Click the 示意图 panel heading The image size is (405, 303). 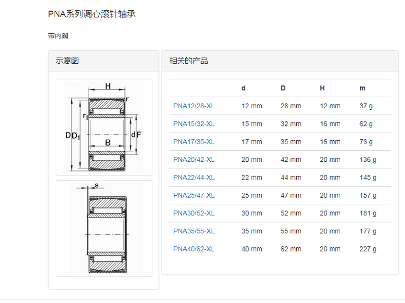67,61
